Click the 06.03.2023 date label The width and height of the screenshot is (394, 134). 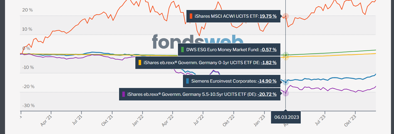pos(286,117)
